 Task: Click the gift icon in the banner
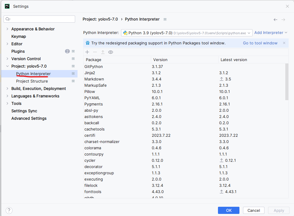[88, 43]
